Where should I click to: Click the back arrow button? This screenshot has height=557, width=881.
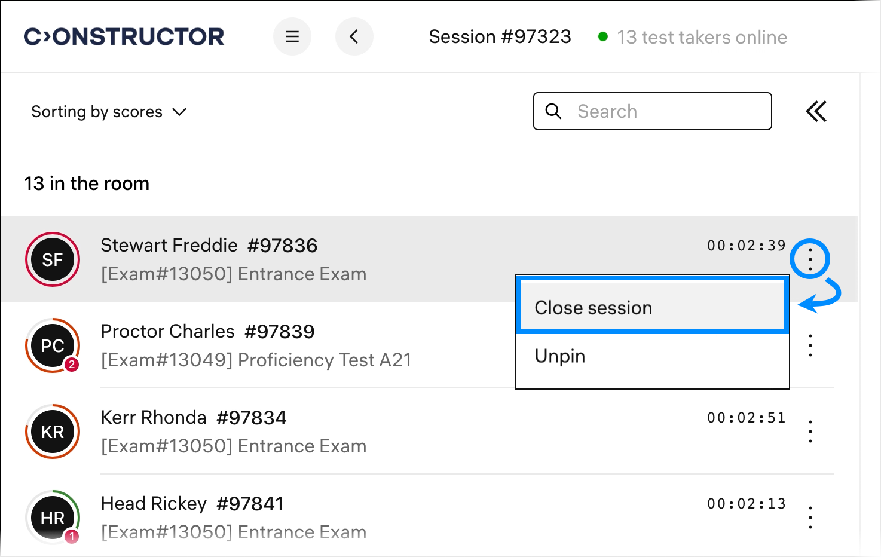point(354,37)
